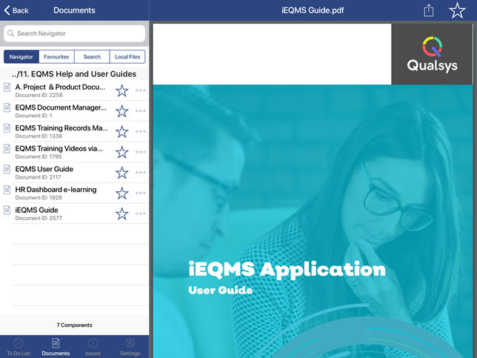This screenshot has height=358, width=477.
Task: Star the EQMS User Guide document
Action: click(122, 173)
